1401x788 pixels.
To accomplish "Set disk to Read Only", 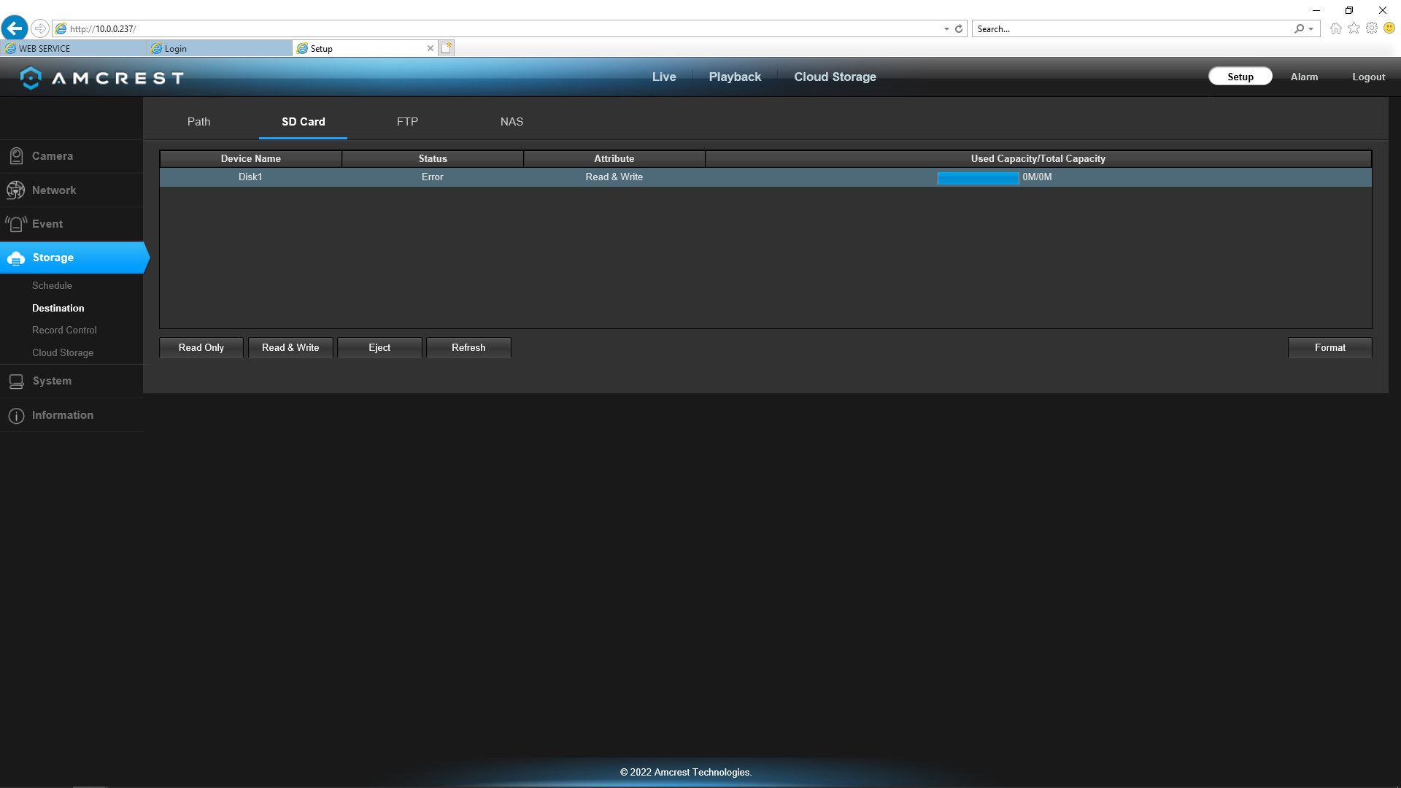I will [201, 348].
